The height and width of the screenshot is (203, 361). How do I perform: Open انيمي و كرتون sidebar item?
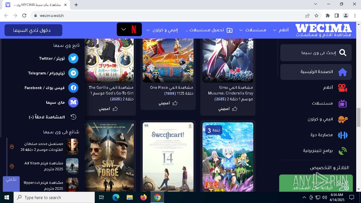point(316,119)
